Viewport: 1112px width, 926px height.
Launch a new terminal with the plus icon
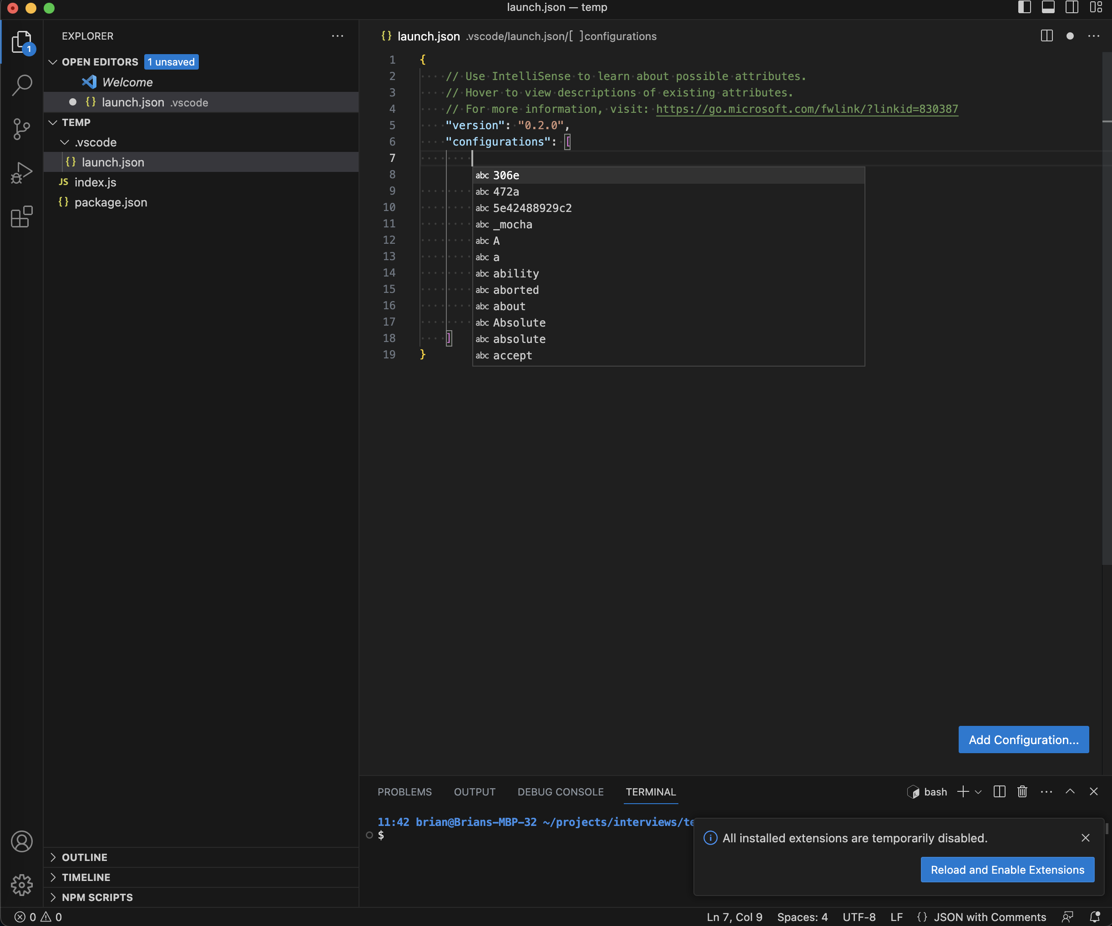click(x=962, y=792)
